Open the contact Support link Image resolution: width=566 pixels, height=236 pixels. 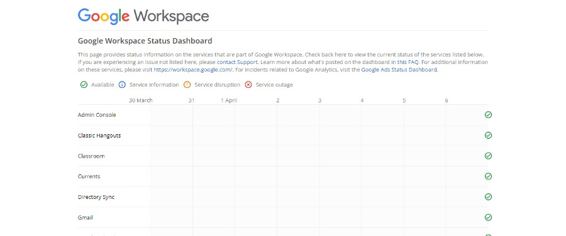click(237, 62)
